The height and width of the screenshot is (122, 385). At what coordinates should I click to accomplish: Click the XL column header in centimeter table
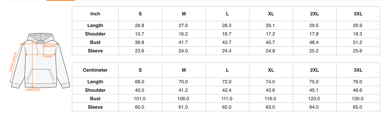271,70
